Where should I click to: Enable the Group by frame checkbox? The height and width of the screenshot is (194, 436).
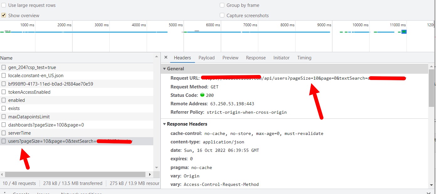222,5
